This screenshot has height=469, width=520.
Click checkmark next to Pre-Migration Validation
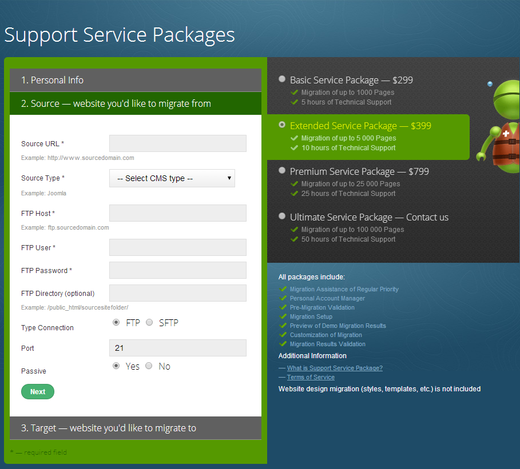(x=283, y=307)
